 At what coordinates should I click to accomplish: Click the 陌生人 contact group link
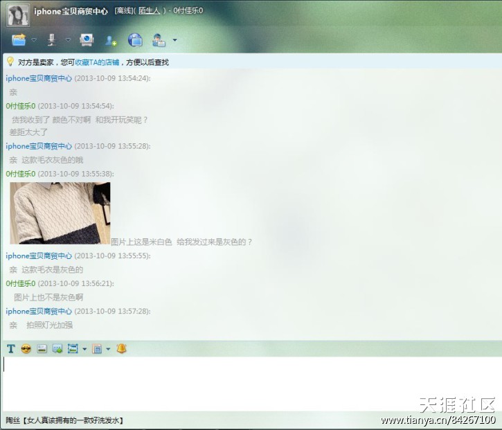tap(150, 11)
